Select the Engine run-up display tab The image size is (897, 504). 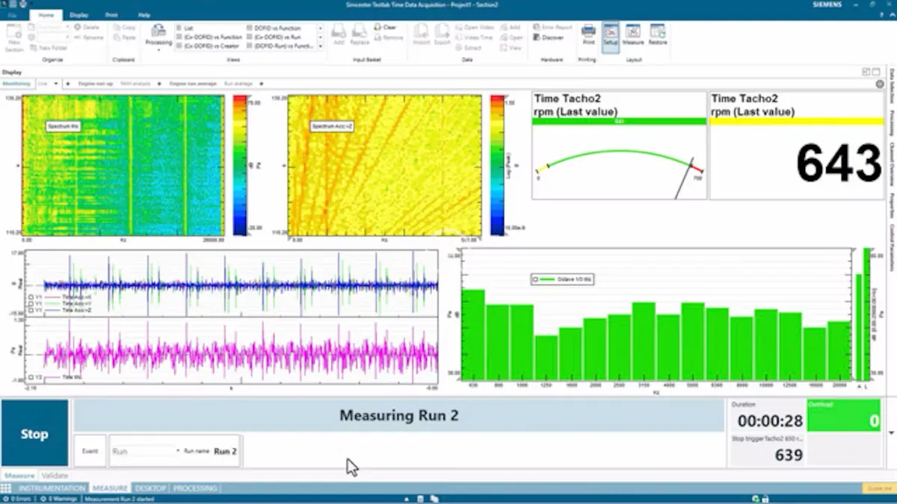(x=96, y=84)
